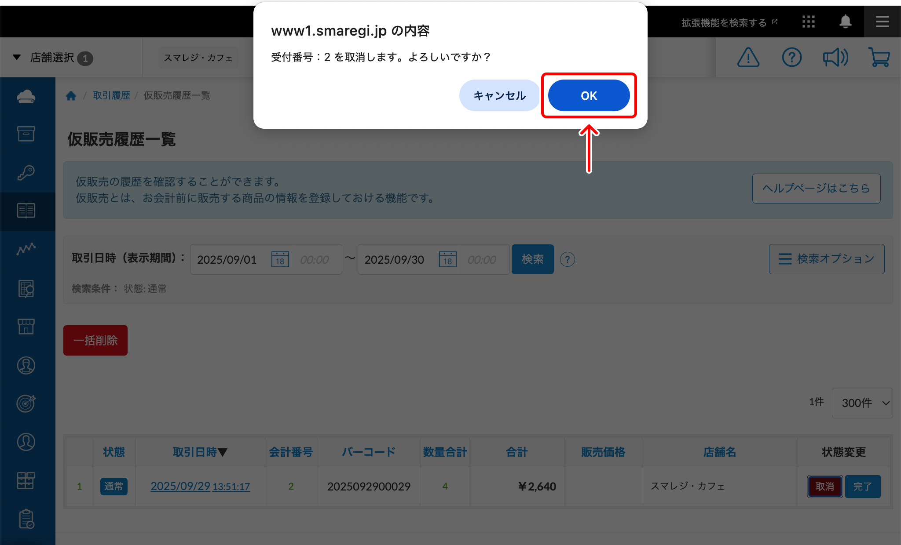Expand 検索オプション search options
Image resolution: width=901 pixels, height=545 pixels.
click(x=826, y=259)
